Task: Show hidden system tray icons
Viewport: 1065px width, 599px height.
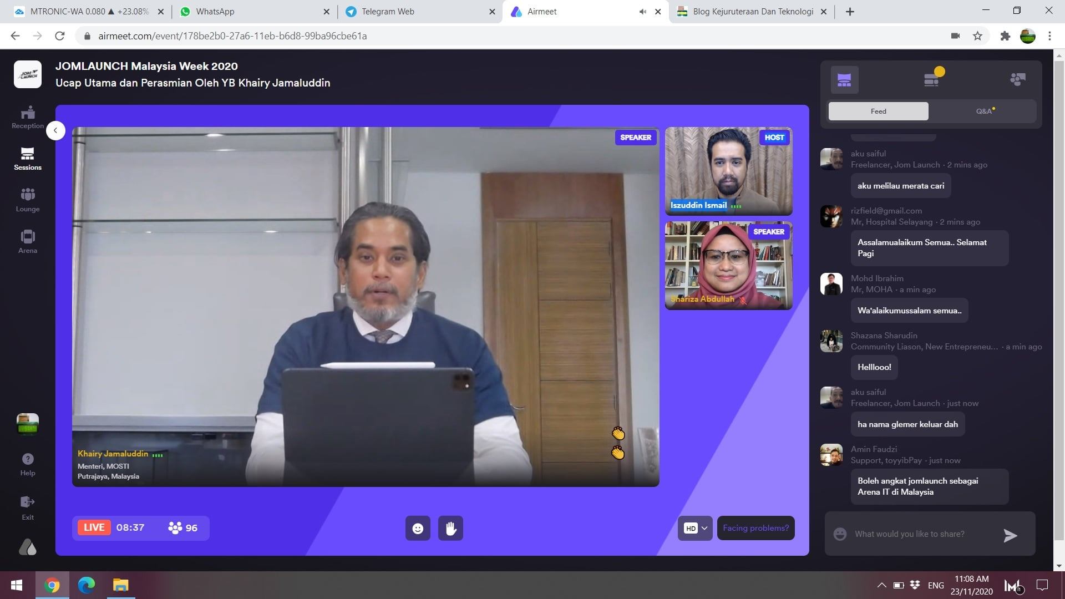Action: click(881, 585)
